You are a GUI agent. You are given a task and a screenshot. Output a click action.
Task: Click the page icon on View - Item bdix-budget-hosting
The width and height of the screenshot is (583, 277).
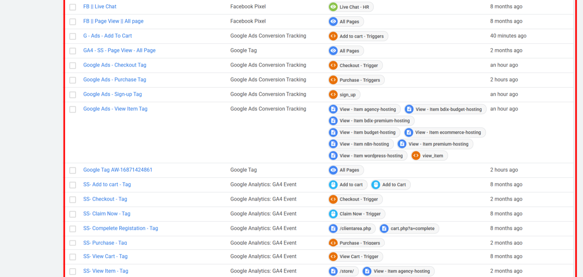coord(409,109)
